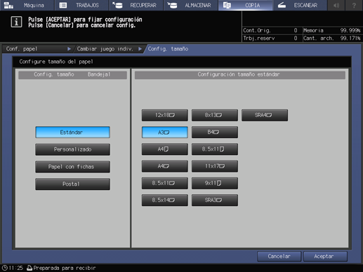363x272 pixels.
Task: Click the information icon beside the message
Action: point(16,22)
